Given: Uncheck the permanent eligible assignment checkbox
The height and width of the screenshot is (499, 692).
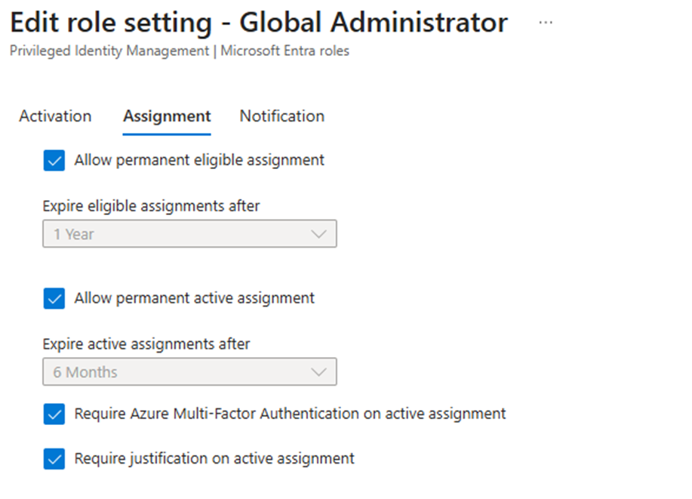Looking at the screenshot, I should [54, 160].
